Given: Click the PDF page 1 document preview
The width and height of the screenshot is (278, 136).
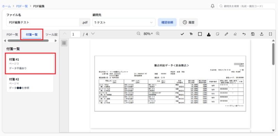Looking at the screenshot, I should 170,83.
